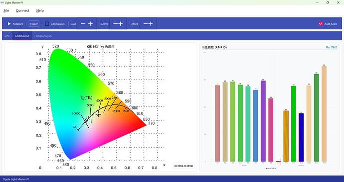
Task: Click Opple Light Master IV status bar text
Action: pos(16,180)
